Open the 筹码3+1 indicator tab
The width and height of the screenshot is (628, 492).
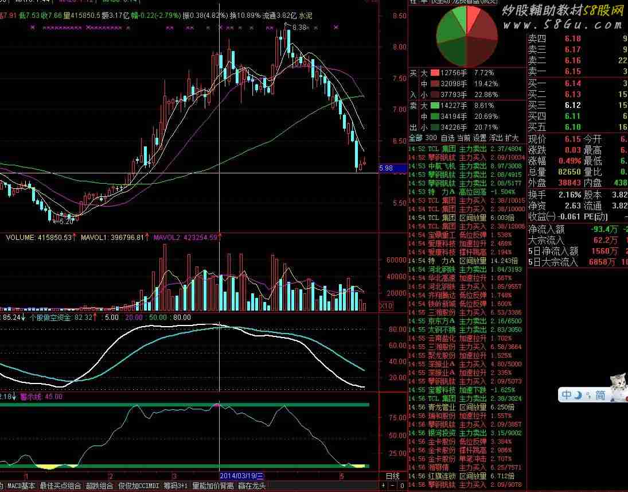pyautogui.click(x=175, y=486)
